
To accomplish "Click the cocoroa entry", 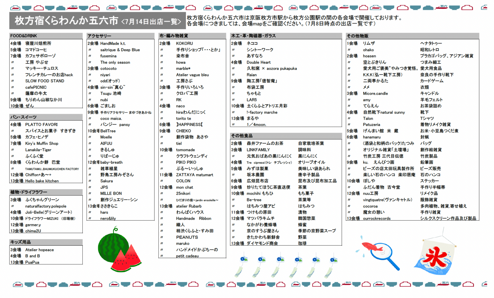I will click(370, 206).
